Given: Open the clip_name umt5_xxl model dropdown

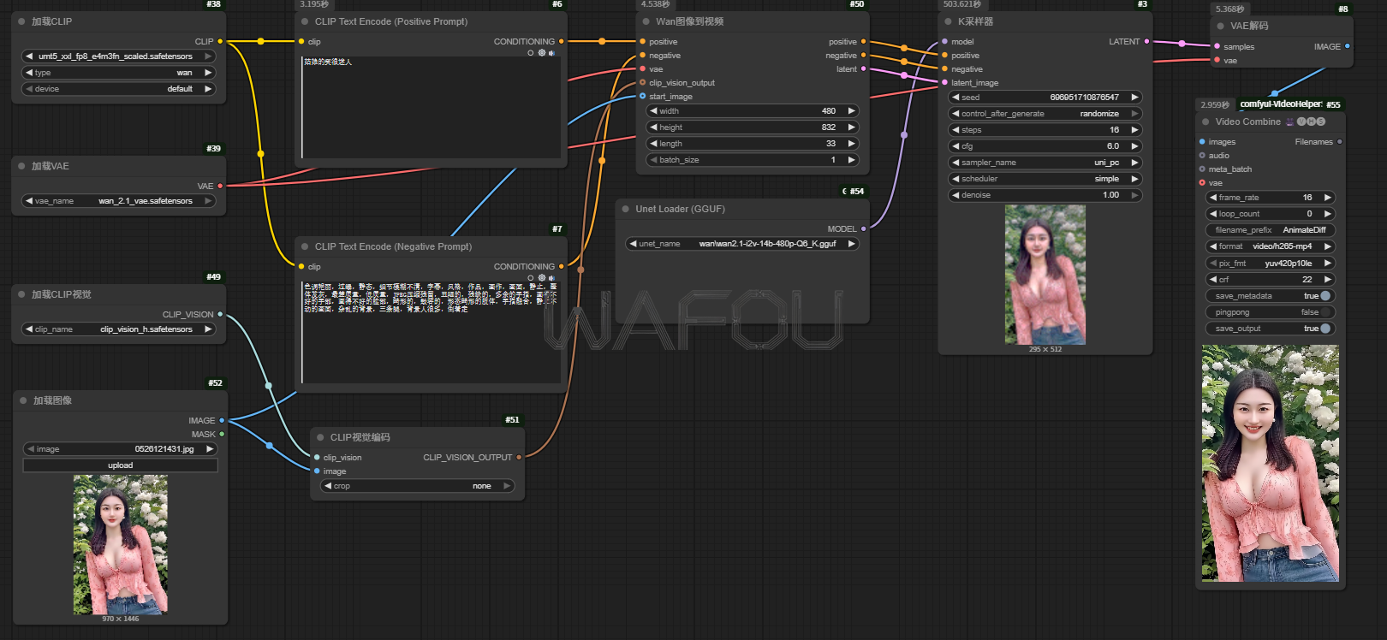Looking at the screenshot, I should [x=119, y=56].
